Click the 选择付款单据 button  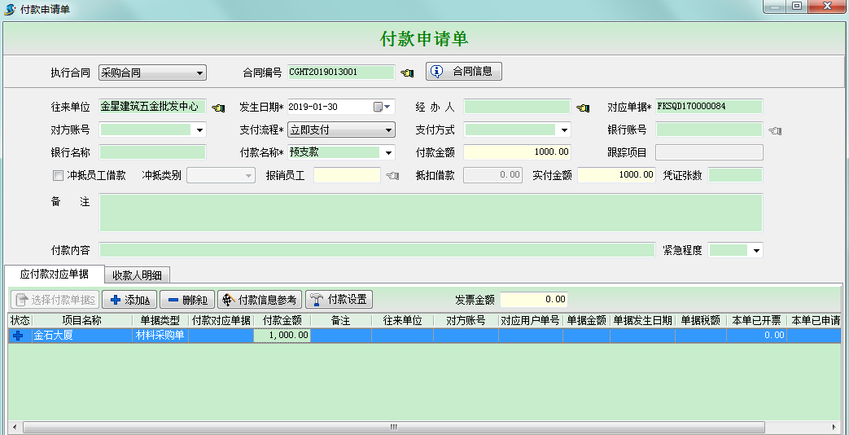[x=55, y=299]
